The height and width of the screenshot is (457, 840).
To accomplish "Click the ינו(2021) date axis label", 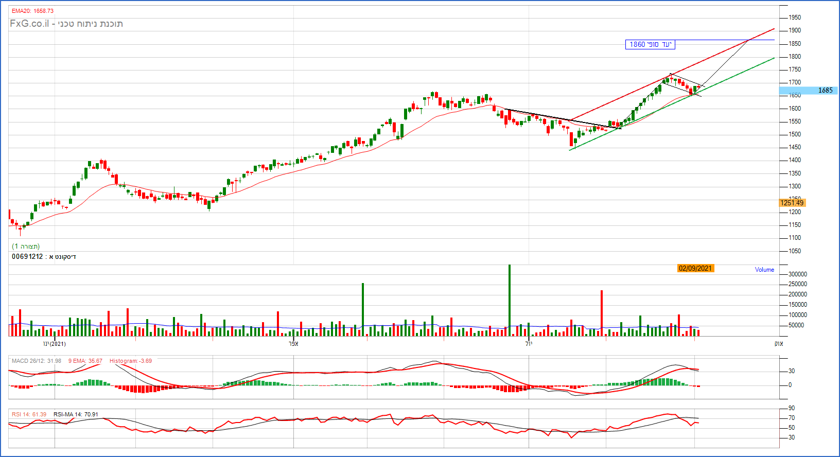I will tap(54, 344).
